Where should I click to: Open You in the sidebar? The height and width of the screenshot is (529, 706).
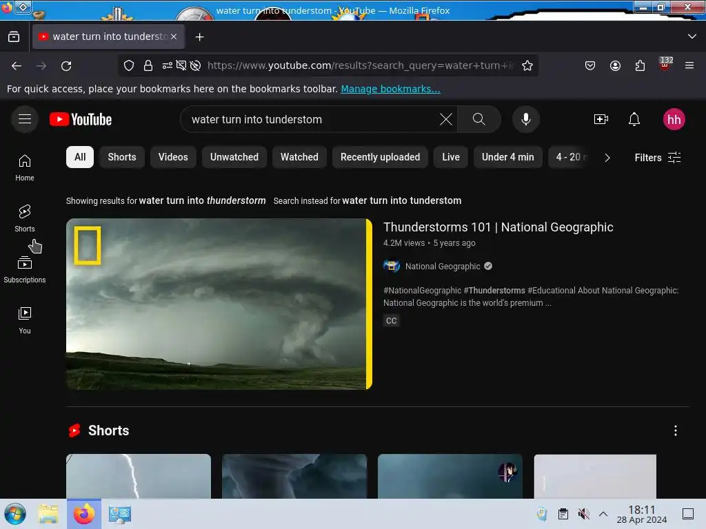[x=25, y=320]
